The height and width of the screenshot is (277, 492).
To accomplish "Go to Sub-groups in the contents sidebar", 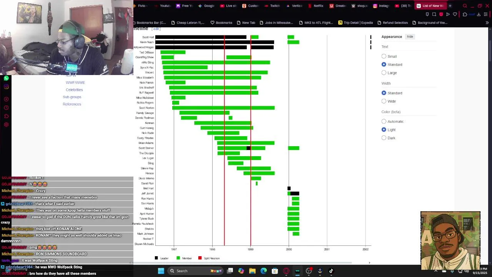I will click(72, 97).
